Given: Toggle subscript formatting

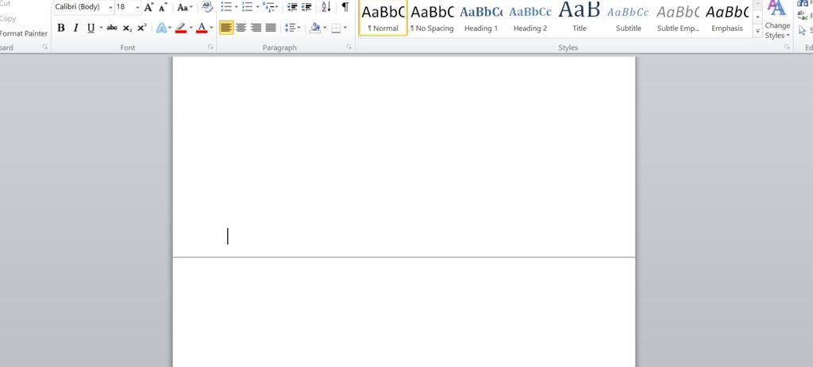Looking at the screenshot, I should [x=127, y=28].
